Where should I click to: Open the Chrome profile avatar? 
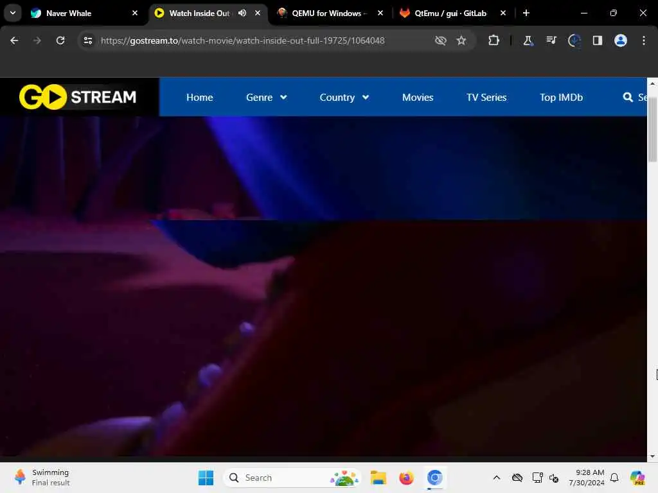621,40
